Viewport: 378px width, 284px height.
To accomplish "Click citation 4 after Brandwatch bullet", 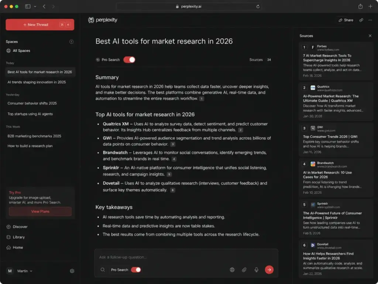I will point(174,159).
